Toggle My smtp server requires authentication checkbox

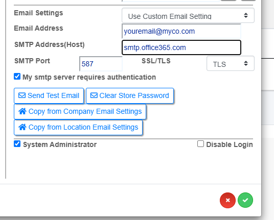[x=17, y=77]
